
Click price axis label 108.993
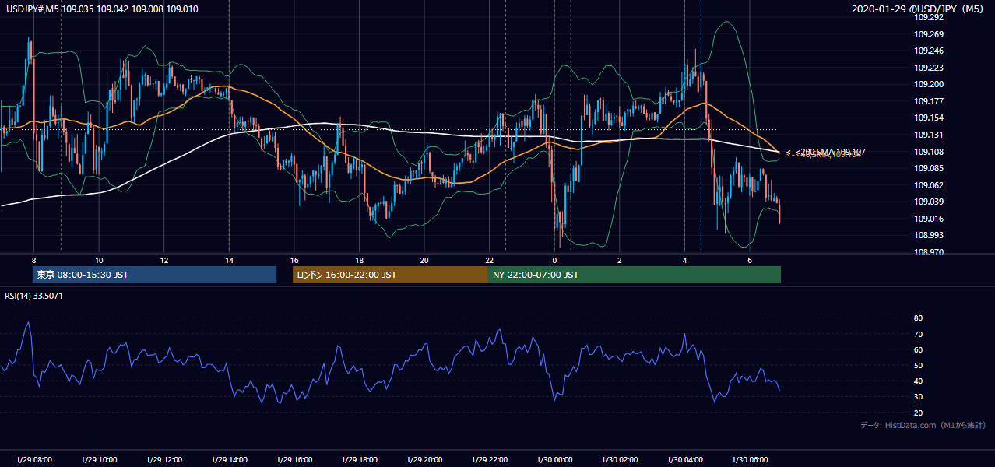click(929, 235)
